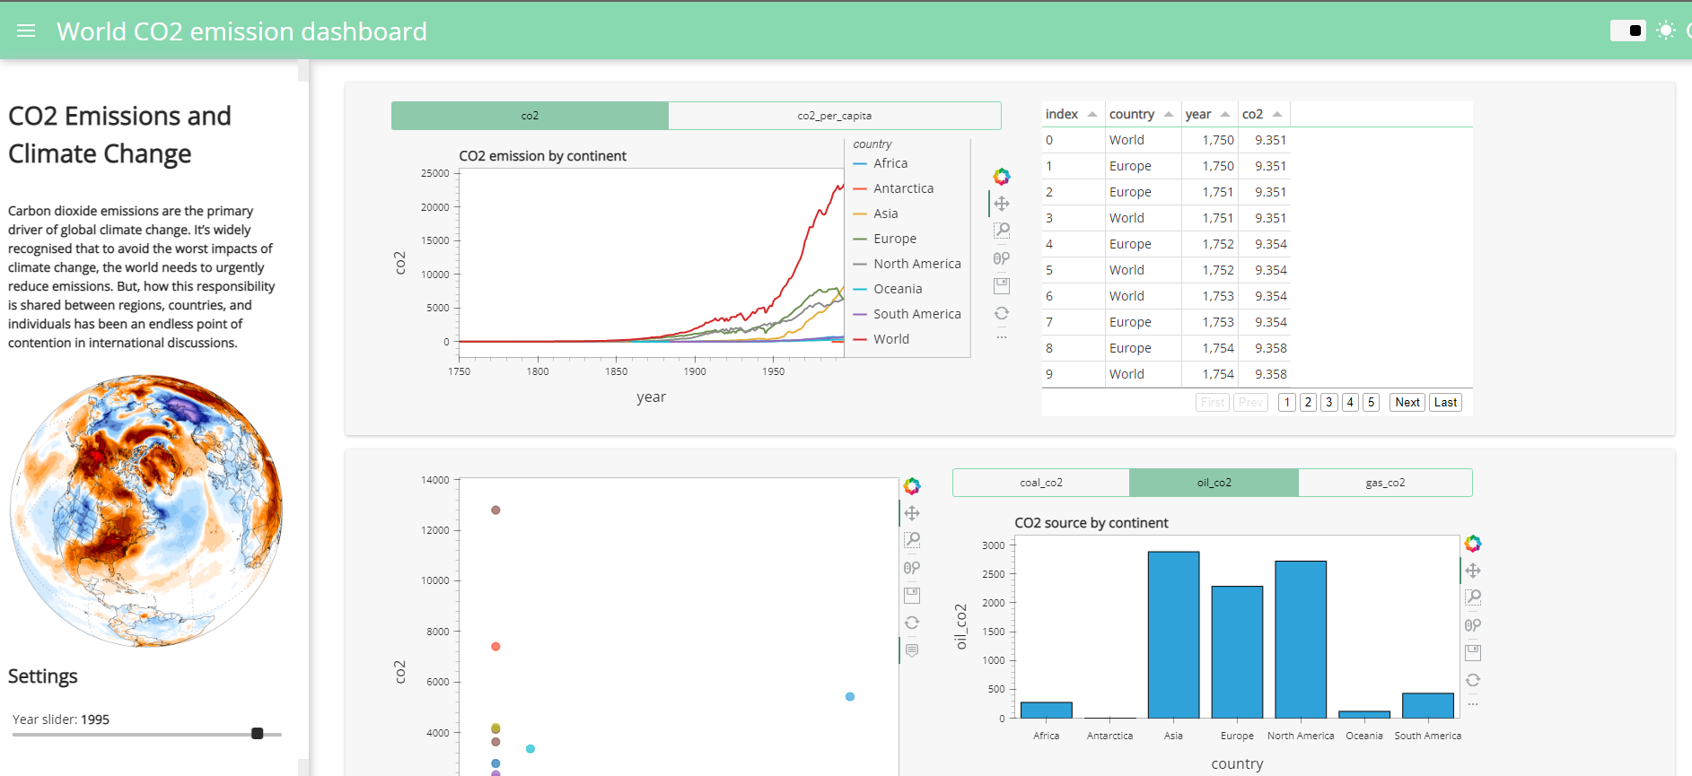Switch to the co2 tab

(x=530, y=116)
